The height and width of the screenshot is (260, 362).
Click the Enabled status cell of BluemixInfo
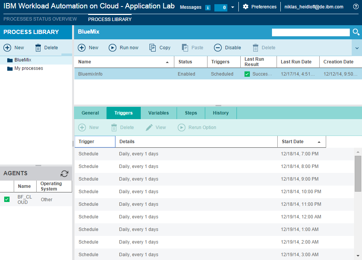(187, 74)
